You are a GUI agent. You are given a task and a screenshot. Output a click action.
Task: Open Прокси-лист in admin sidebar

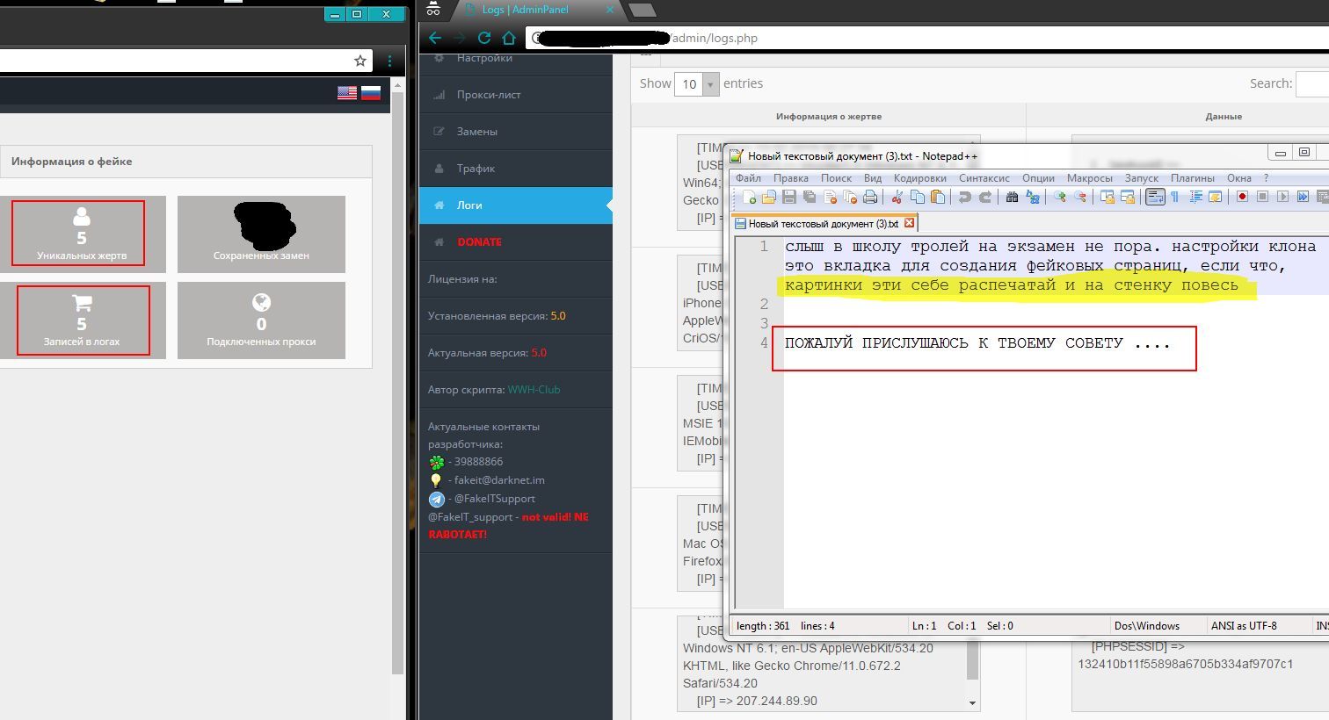515,95
